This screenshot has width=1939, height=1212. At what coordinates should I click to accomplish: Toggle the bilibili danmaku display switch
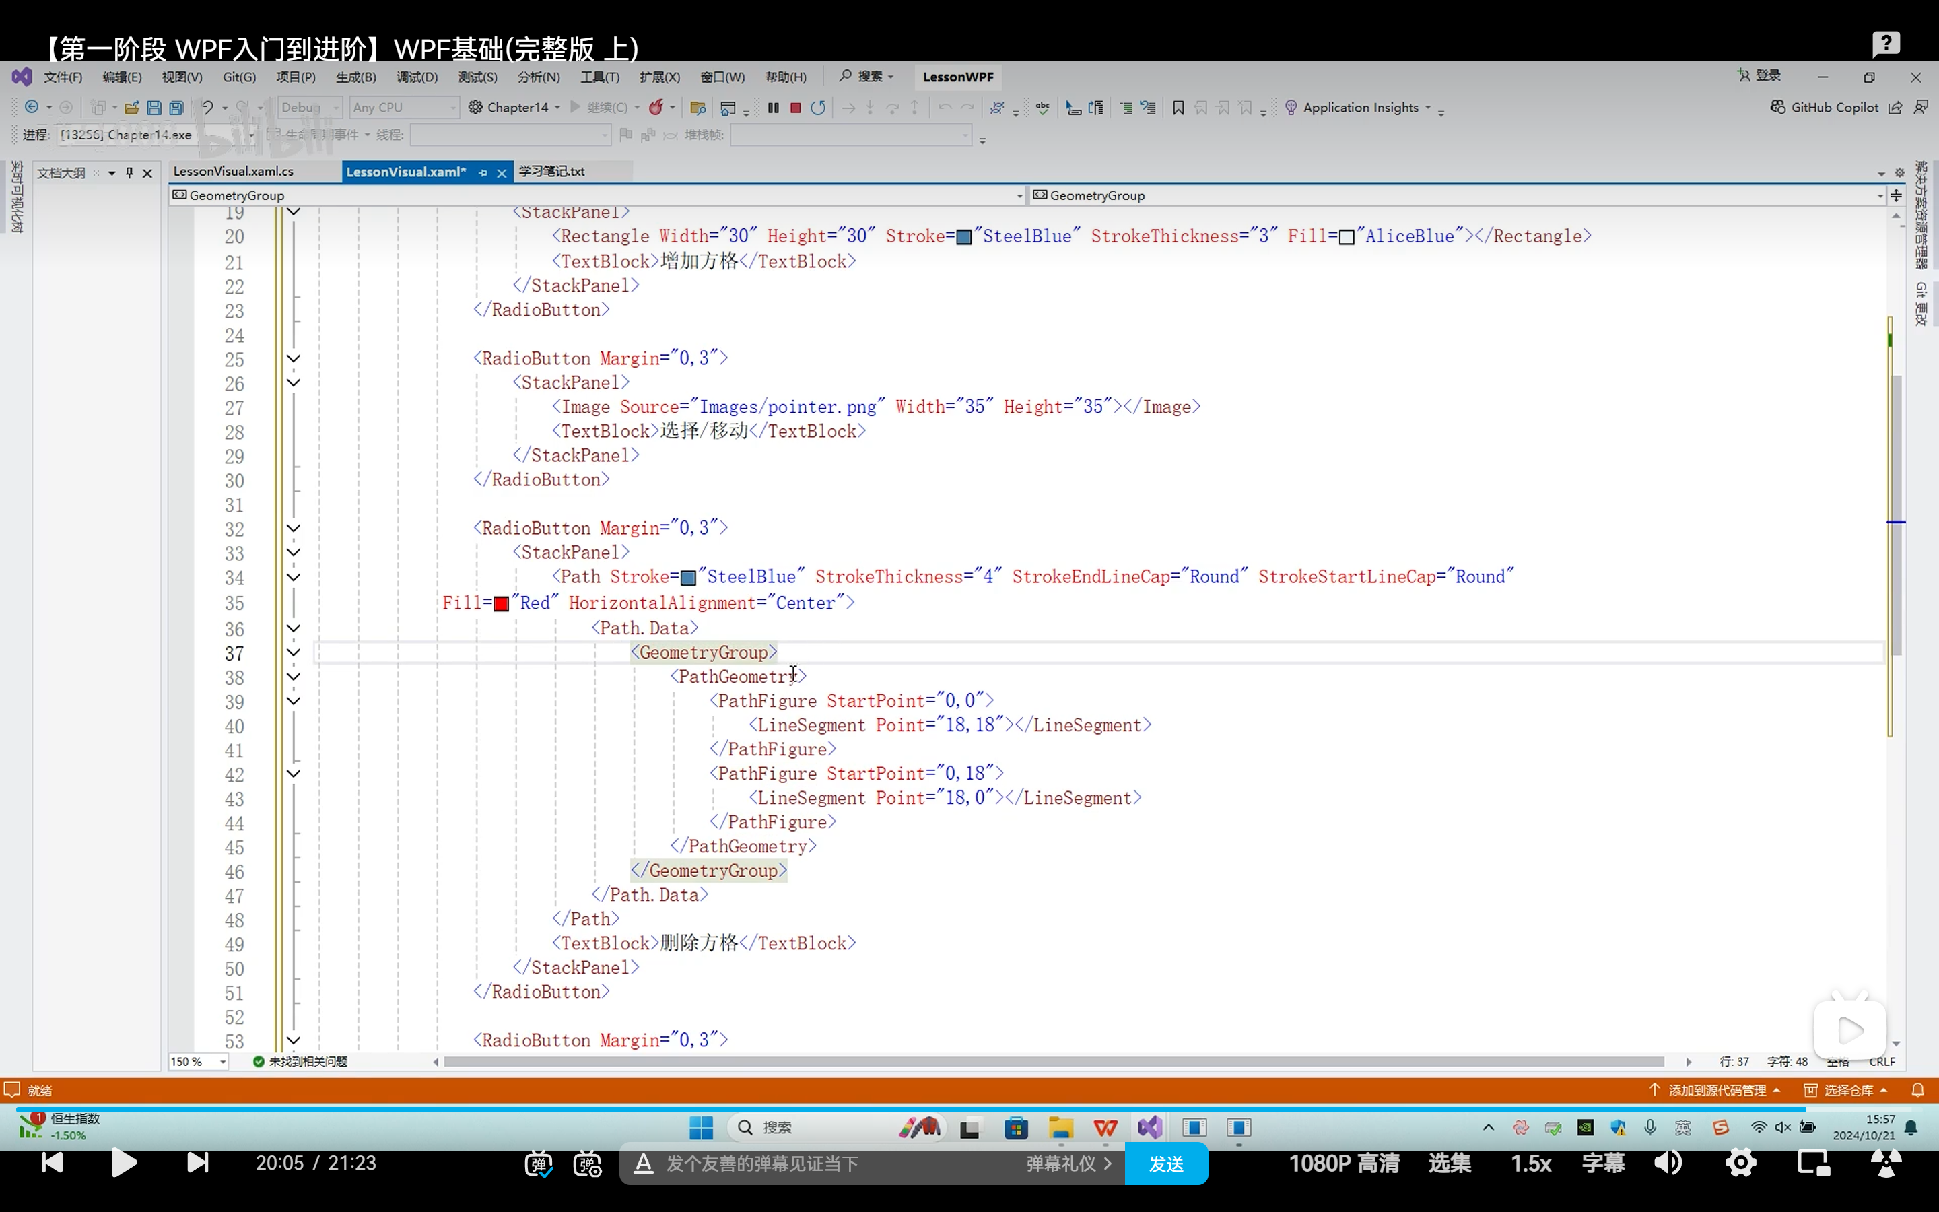point(539,1164)
